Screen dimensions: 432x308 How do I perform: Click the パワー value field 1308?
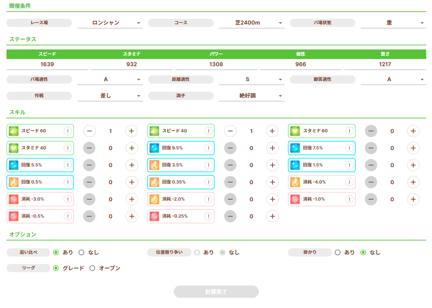click(216, 64)
